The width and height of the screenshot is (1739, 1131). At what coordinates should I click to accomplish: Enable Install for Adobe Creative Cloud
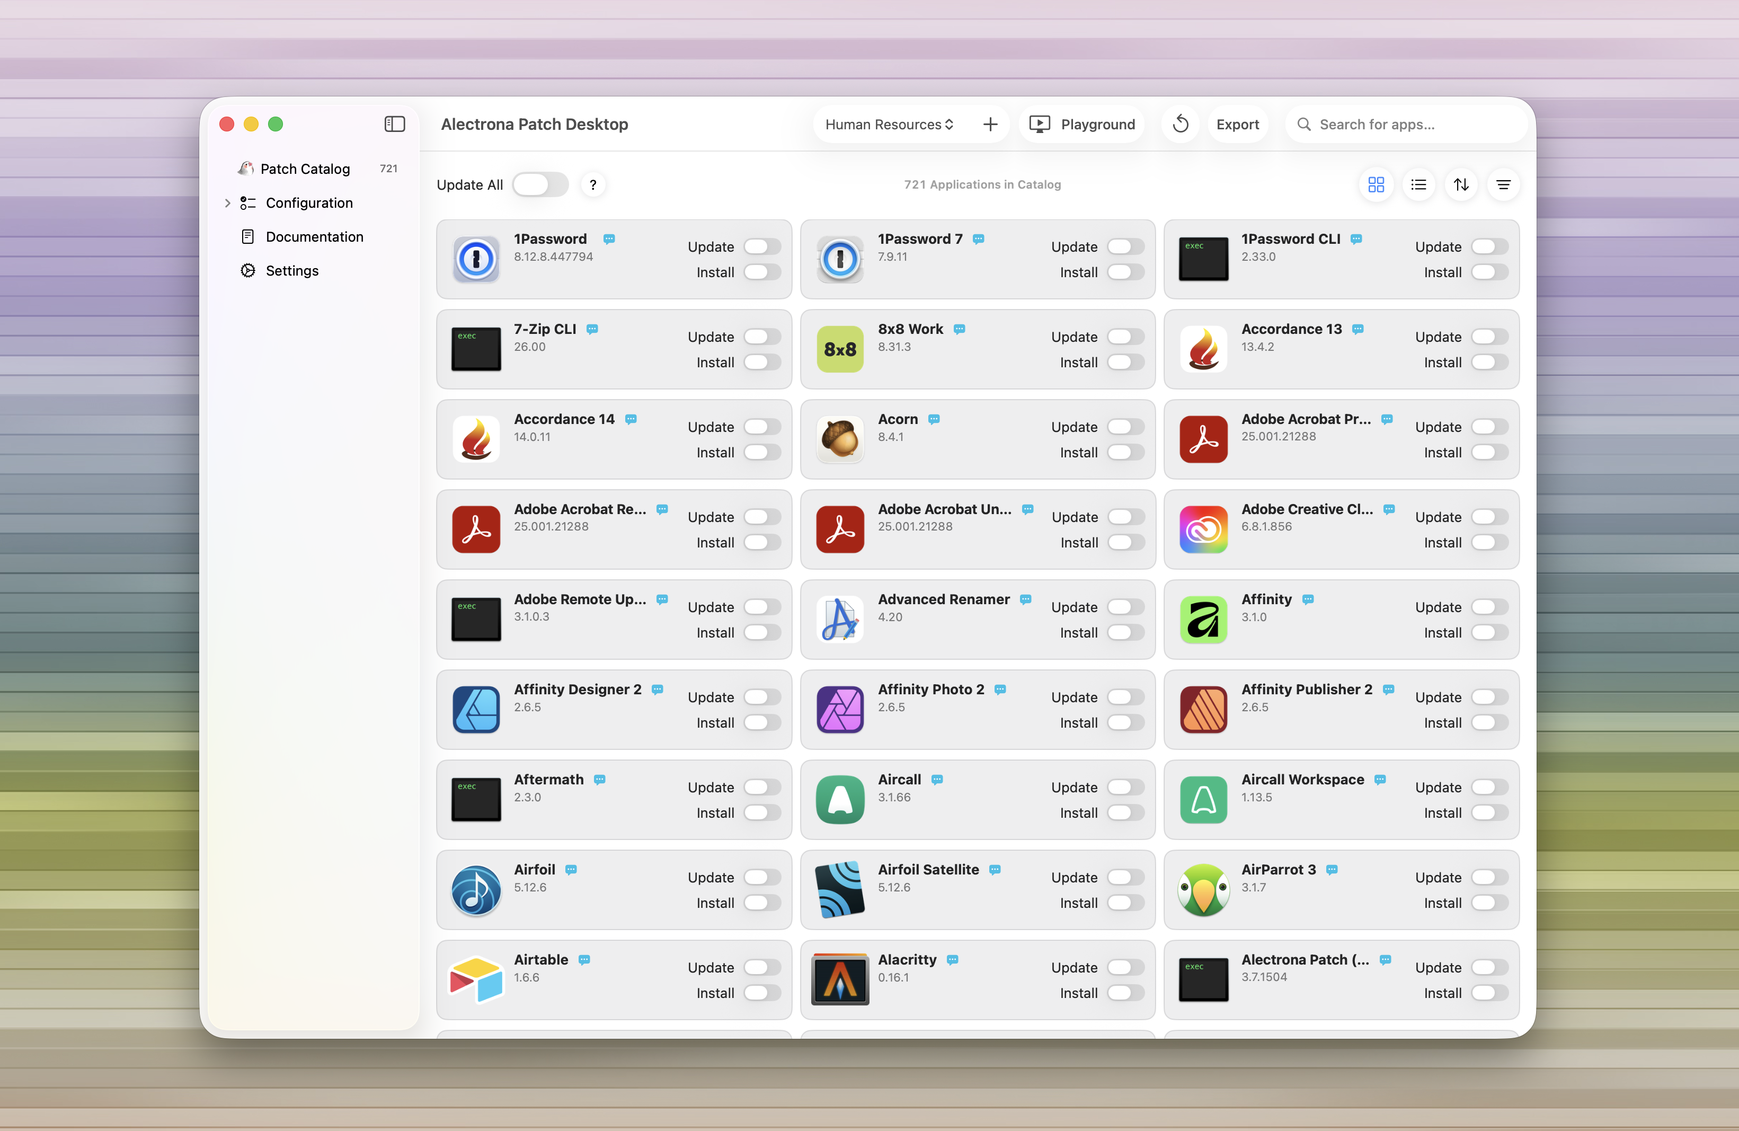(1489, 543)
